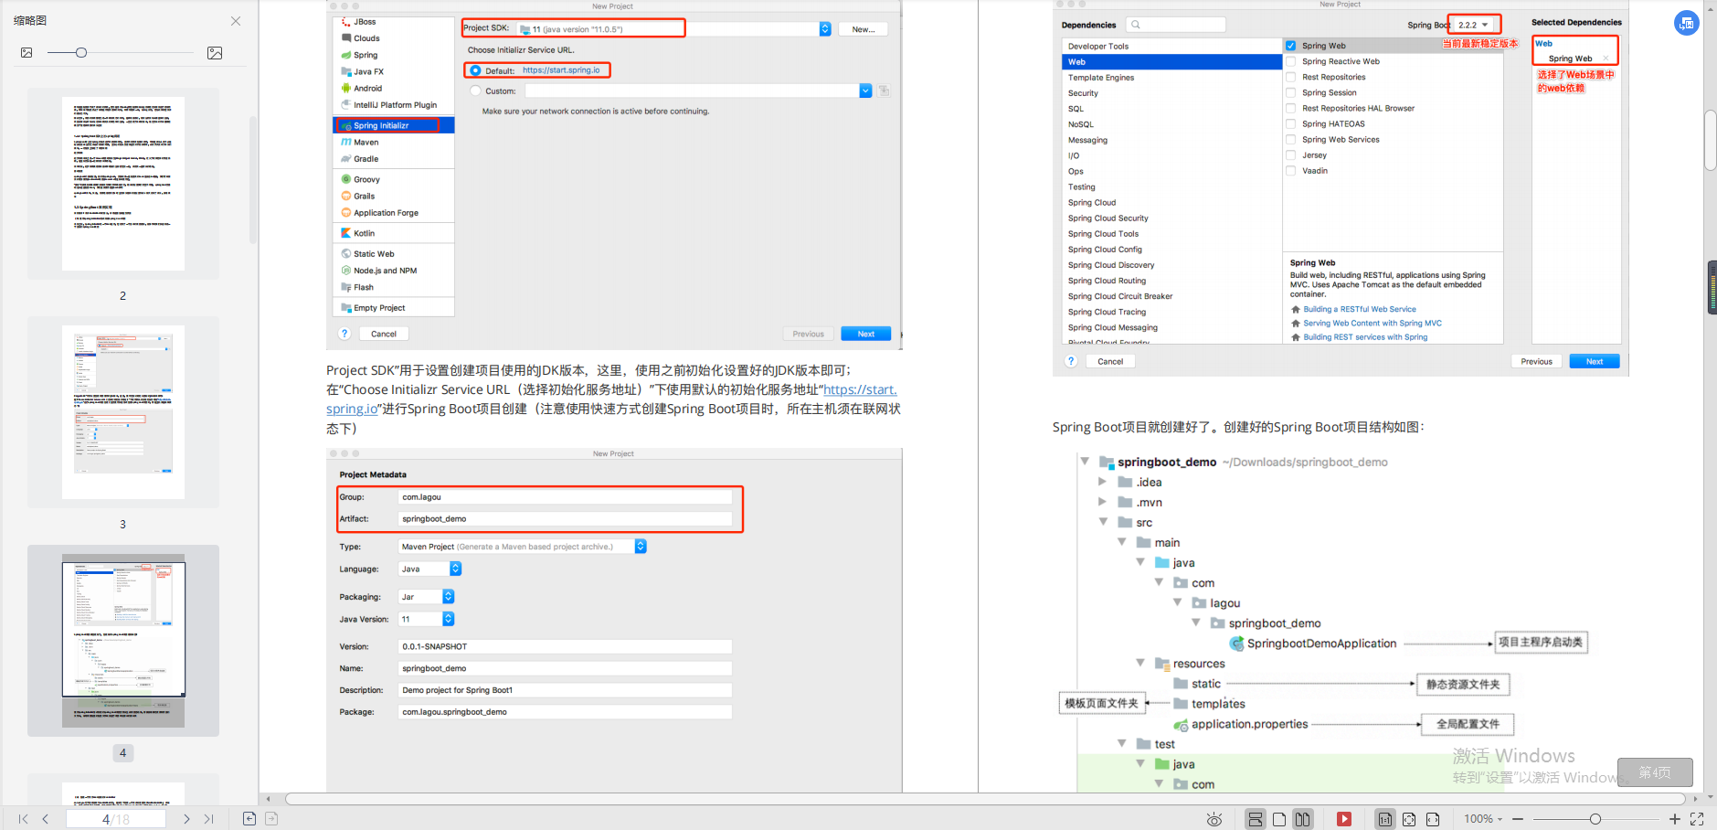
Task: Adjust the bottom zoom slider handle
Action: 1595,819
